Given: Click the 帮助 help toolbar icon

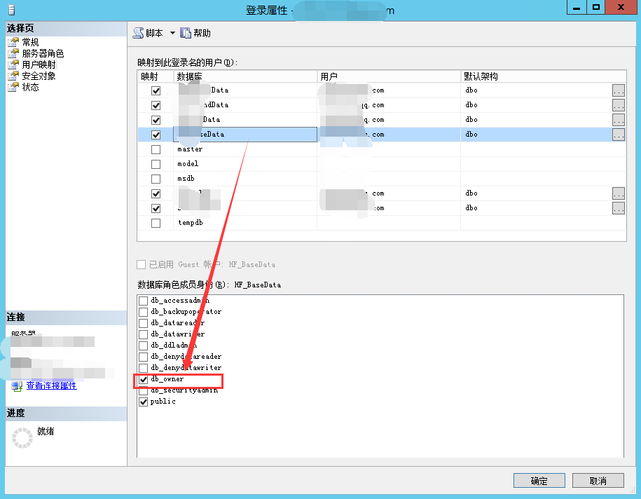Looking at the screenshot, I should (186, 33).
